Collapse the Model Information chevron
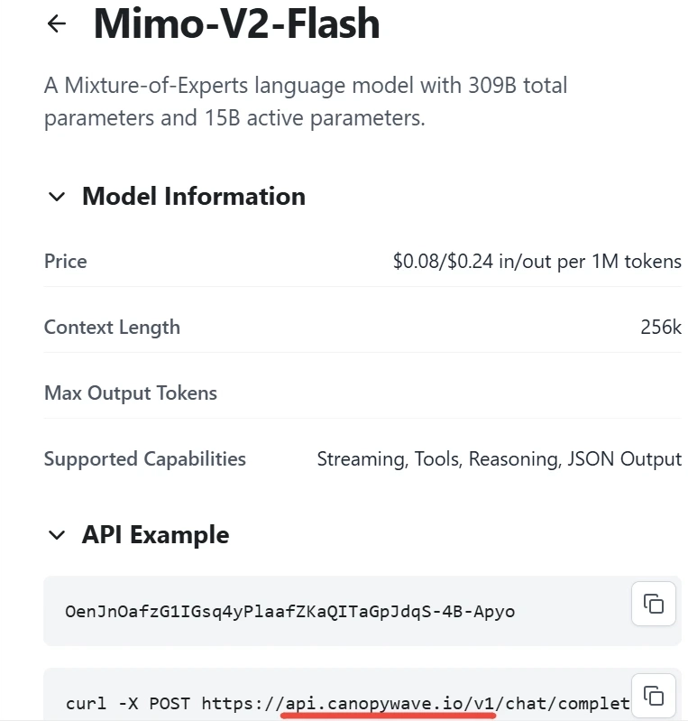This screenshot has width=688, height=721. 57,197
